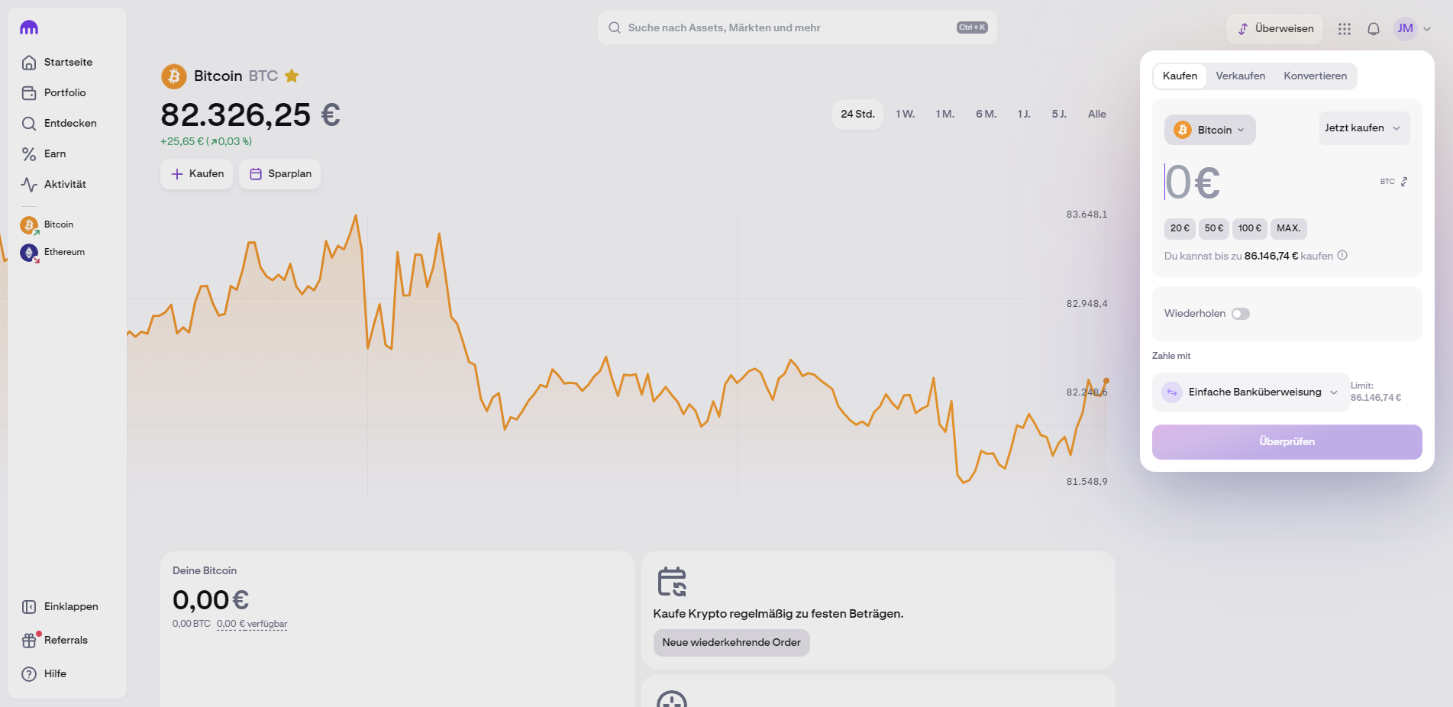This screenshot has width=1453, height=707.
Task: Click the BTC currency swap icon
Action: 1403,182
